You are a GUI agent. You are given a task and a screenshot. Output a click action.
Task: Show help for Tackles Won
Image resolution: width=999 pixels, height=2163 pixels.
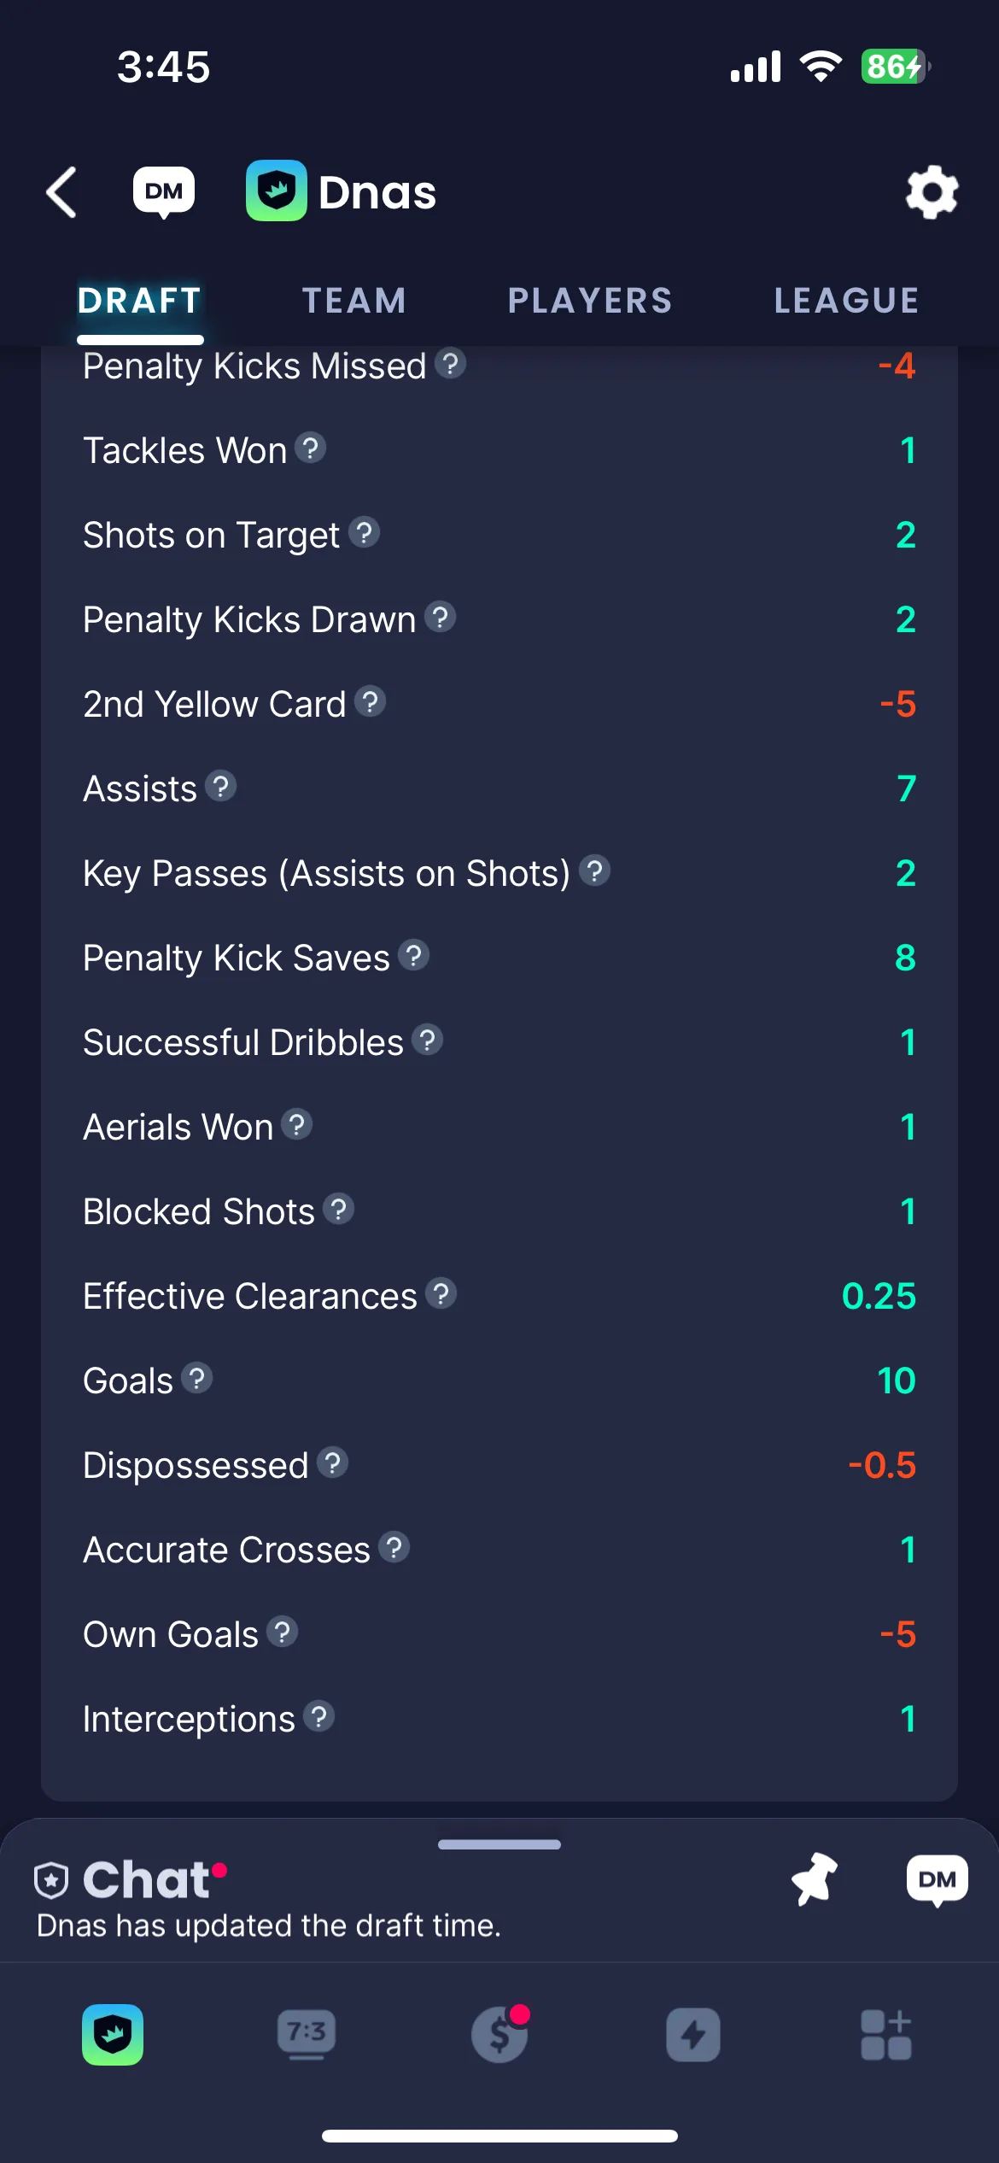[x=311, y=448]
